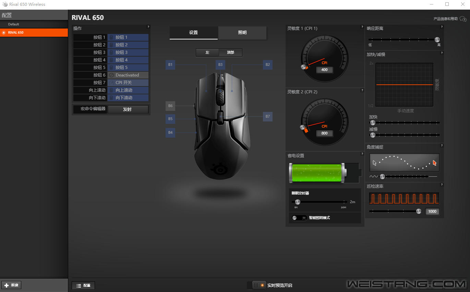Click the SteelSeries logo in title bar
Viewport: 470px width, 292px height.
click(x=5, y=4)
